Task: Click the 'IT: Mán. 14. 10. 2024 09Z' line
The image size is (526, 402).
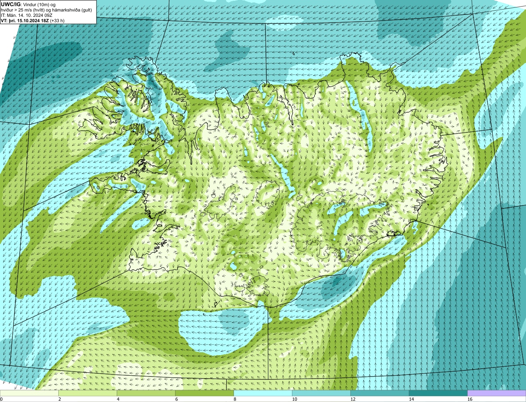Action: (x=26, y=15)
